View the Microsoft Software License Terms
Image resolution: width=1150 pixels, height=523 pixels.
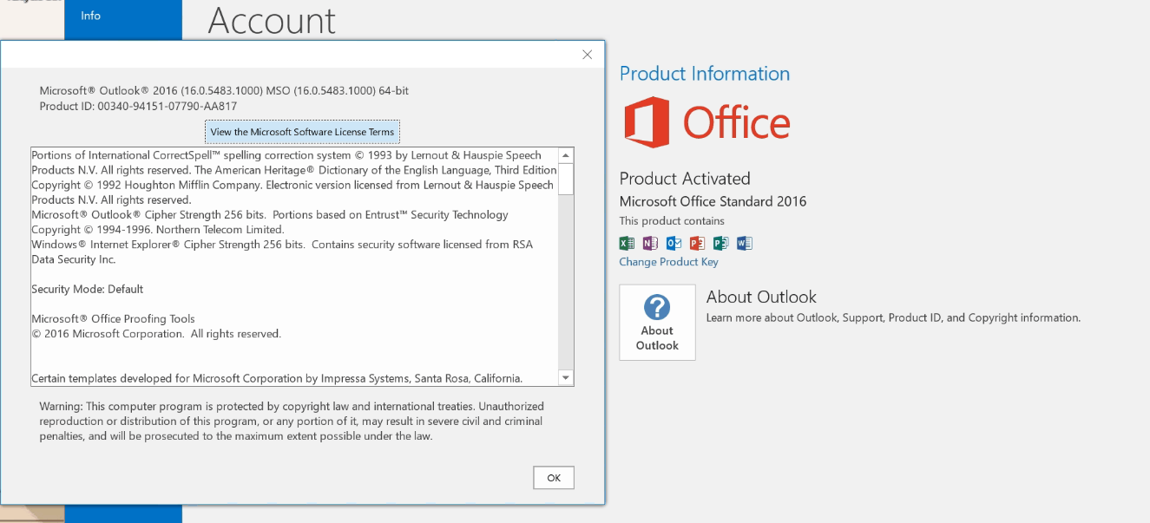[302, 132]
